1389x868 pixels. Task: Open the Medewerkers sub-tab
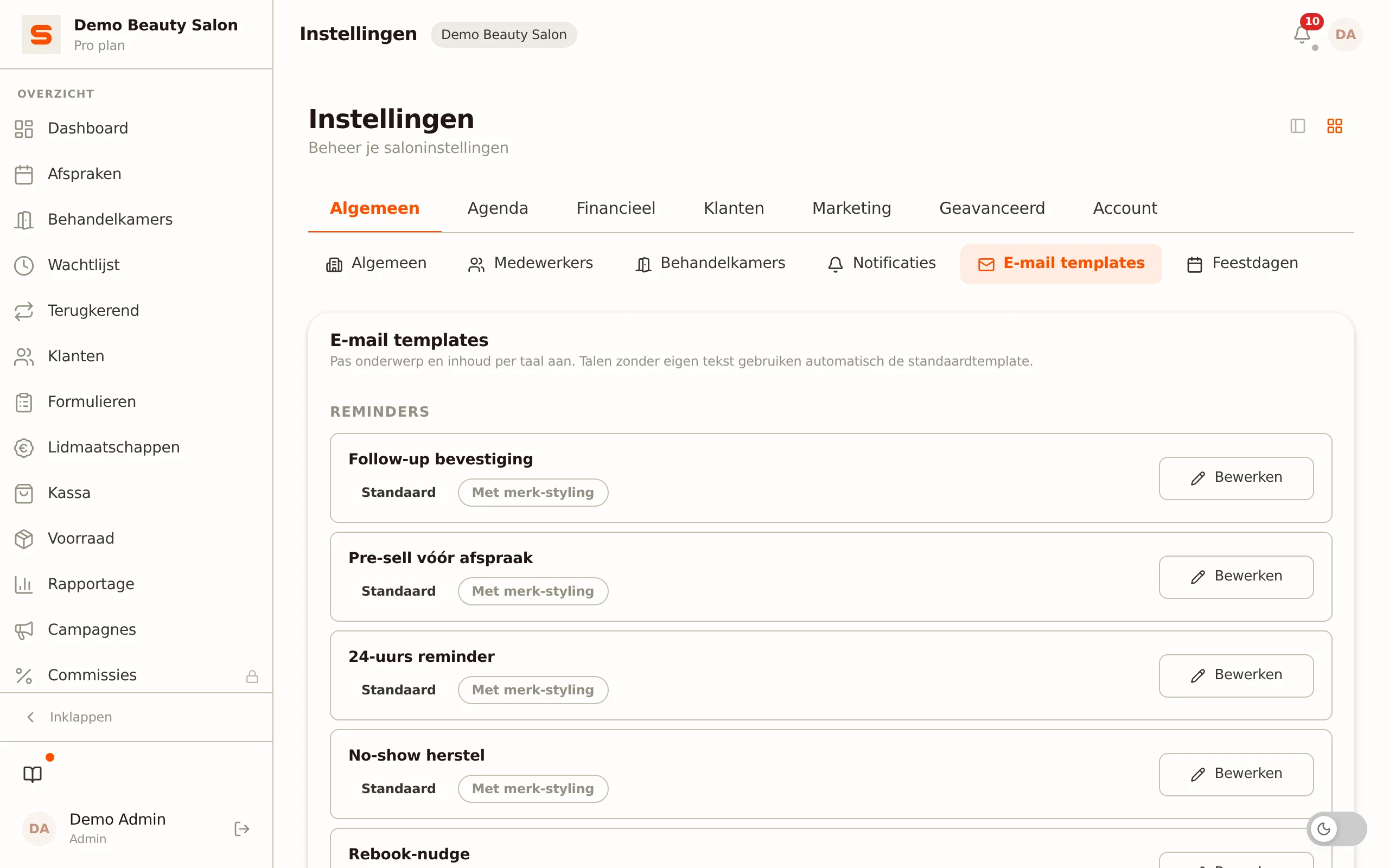(530, 264)
